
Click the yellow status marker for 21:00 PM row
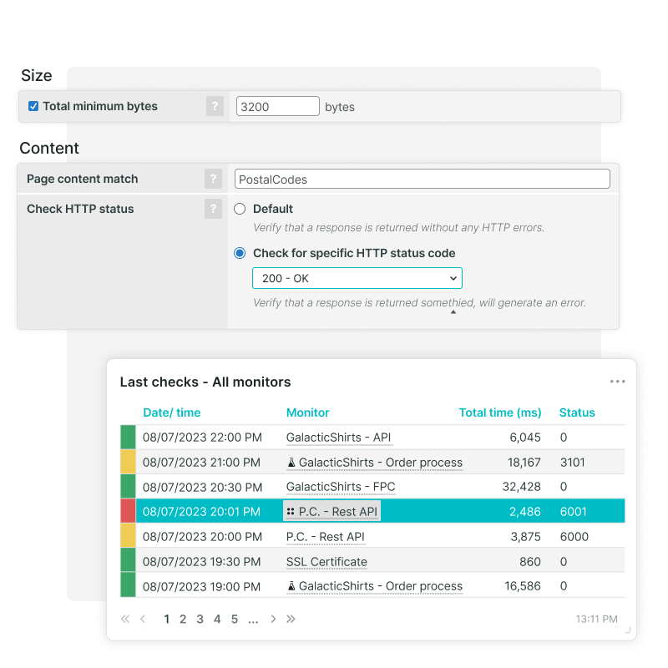click(x=128, y=462)
